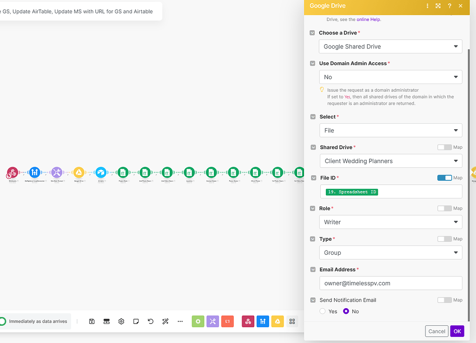Screen dimensions: 476x343
Task: Open the red Text Parser tool
Action: point(227,321)
